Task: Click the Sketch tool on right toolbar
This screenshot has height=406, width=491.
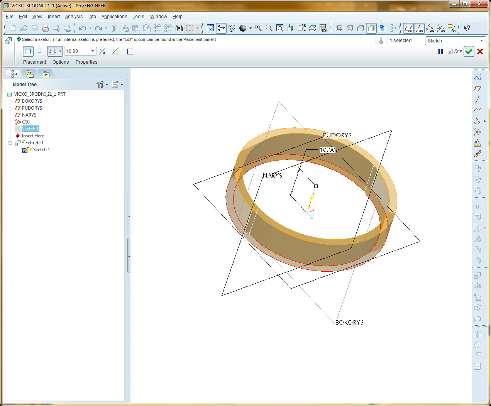Action: [x=477, y=78]
